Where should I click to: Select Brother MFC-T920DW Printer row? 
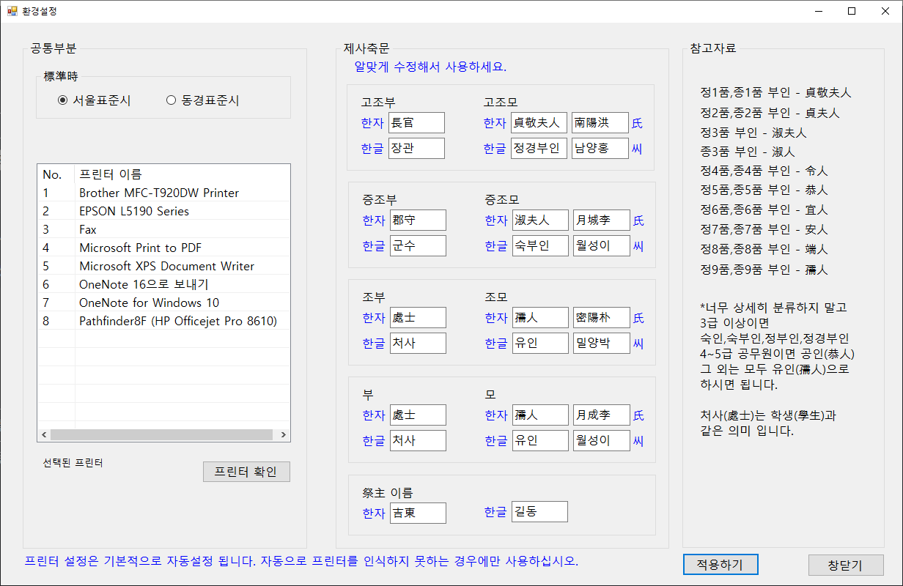pyautogui.click(x=163, y=193)
